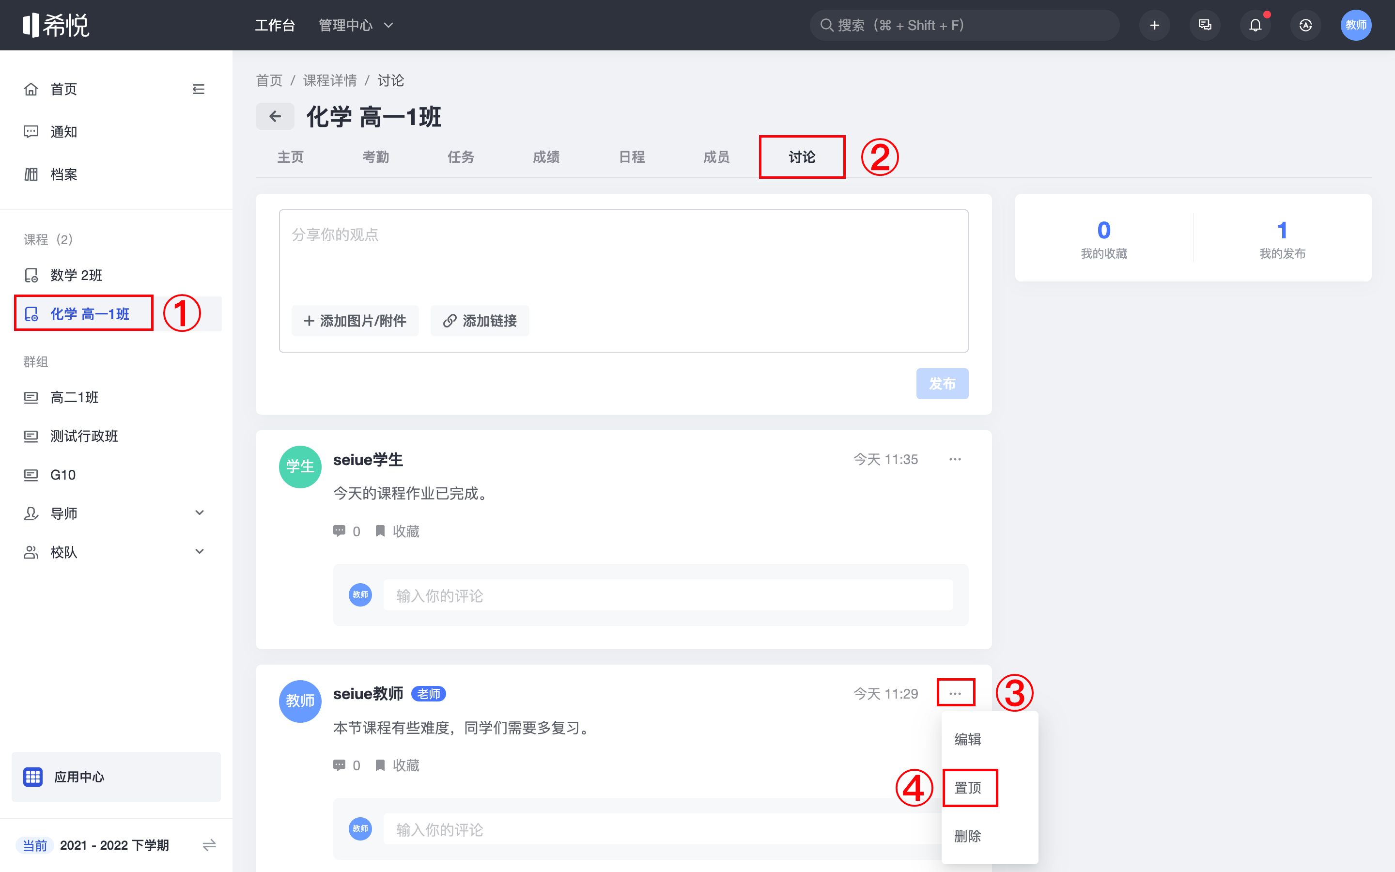This screenshot has width=1395, height=872.
Task: Click the seiue教师 avatar
Action: 300,701
